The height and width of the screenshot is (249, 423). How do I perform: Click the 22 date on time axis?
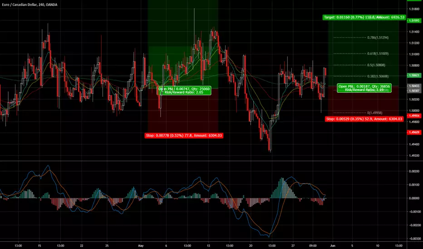pos(82,245)
